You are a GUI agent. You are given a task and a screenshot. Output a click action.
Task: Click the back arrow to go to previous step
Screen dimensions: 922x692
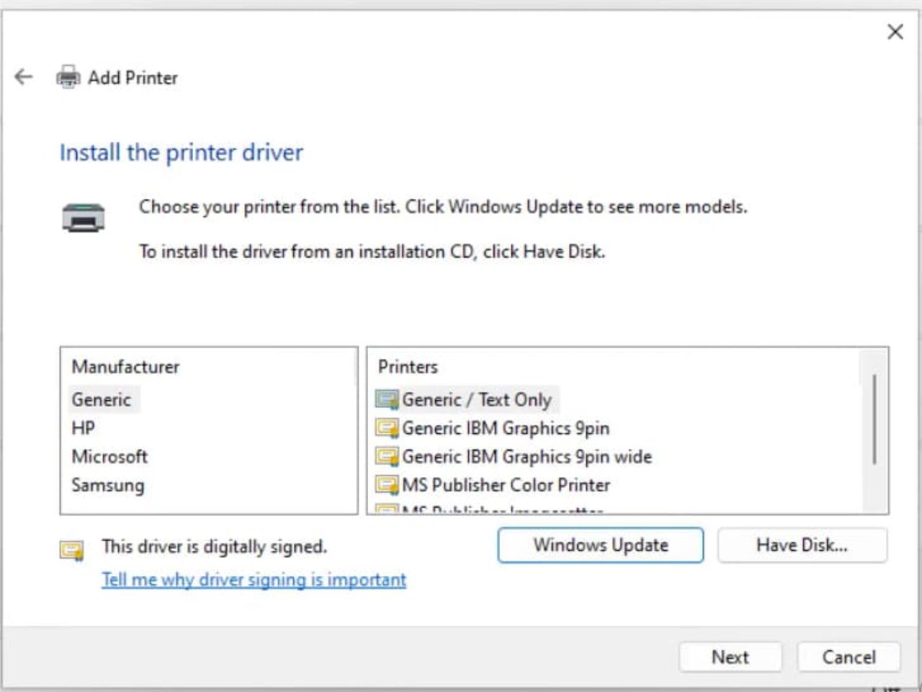point(24,76)
